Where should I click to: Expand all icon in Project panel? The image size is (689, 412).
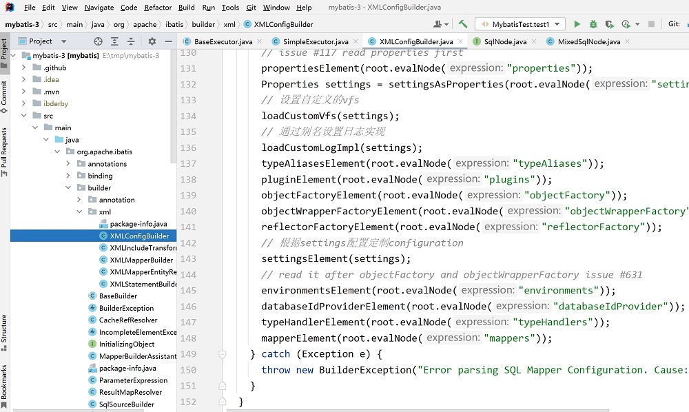[114, 41]
